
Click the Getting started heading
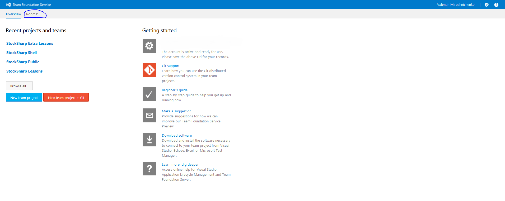pos(159,31)
